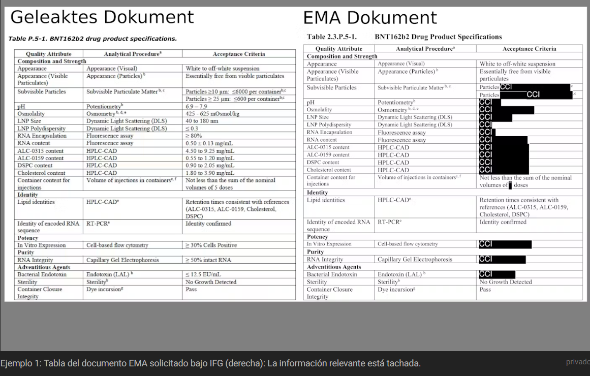Click 'Dye incursion' in the EMA document
The height and width of the screenshot is (376, 590).
pyautogui.click(x=395, y=290)
